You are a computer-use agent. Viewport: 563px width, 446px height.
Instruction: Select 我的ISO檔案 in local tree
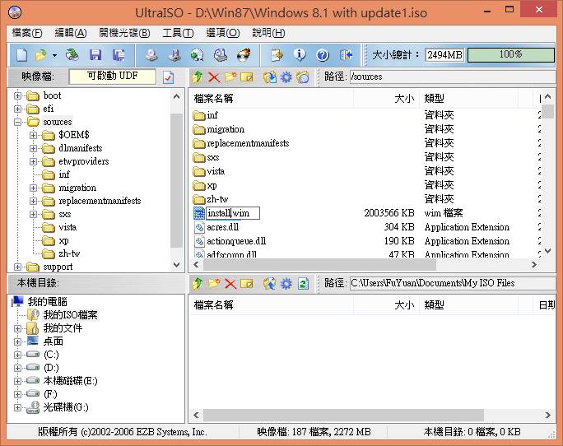[x=71, y=315]
